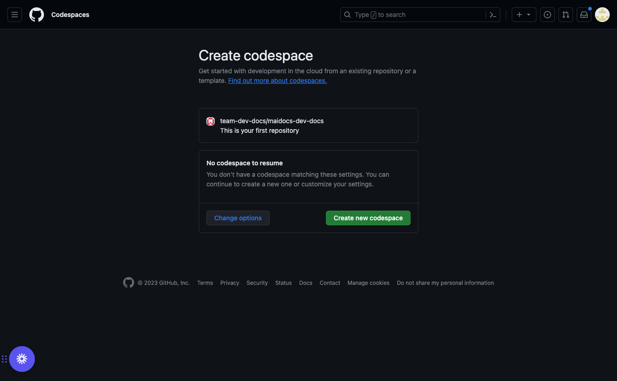The width and height of the screenshot is (617, 381).
Task: Click Manage cookies in footer
Action: [x=368, y=283]
